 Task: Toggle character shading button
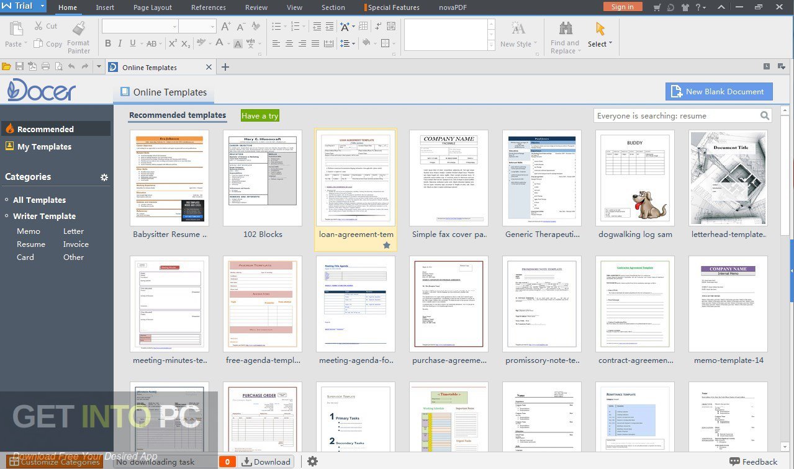(238, 43)
